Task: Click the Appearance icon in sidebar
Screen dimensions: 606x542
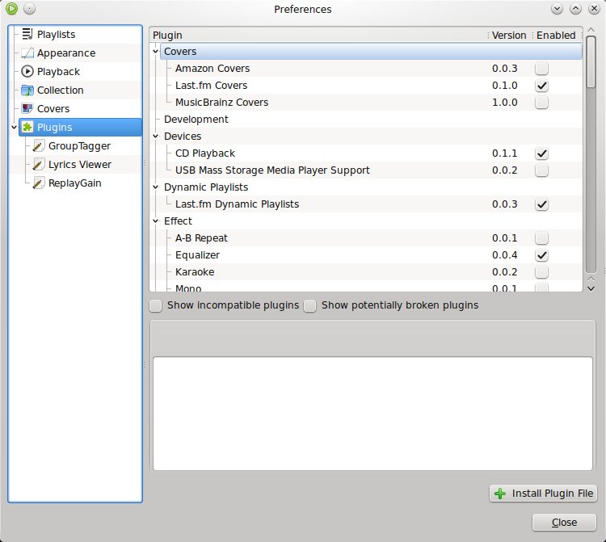Action: point(27,53)
